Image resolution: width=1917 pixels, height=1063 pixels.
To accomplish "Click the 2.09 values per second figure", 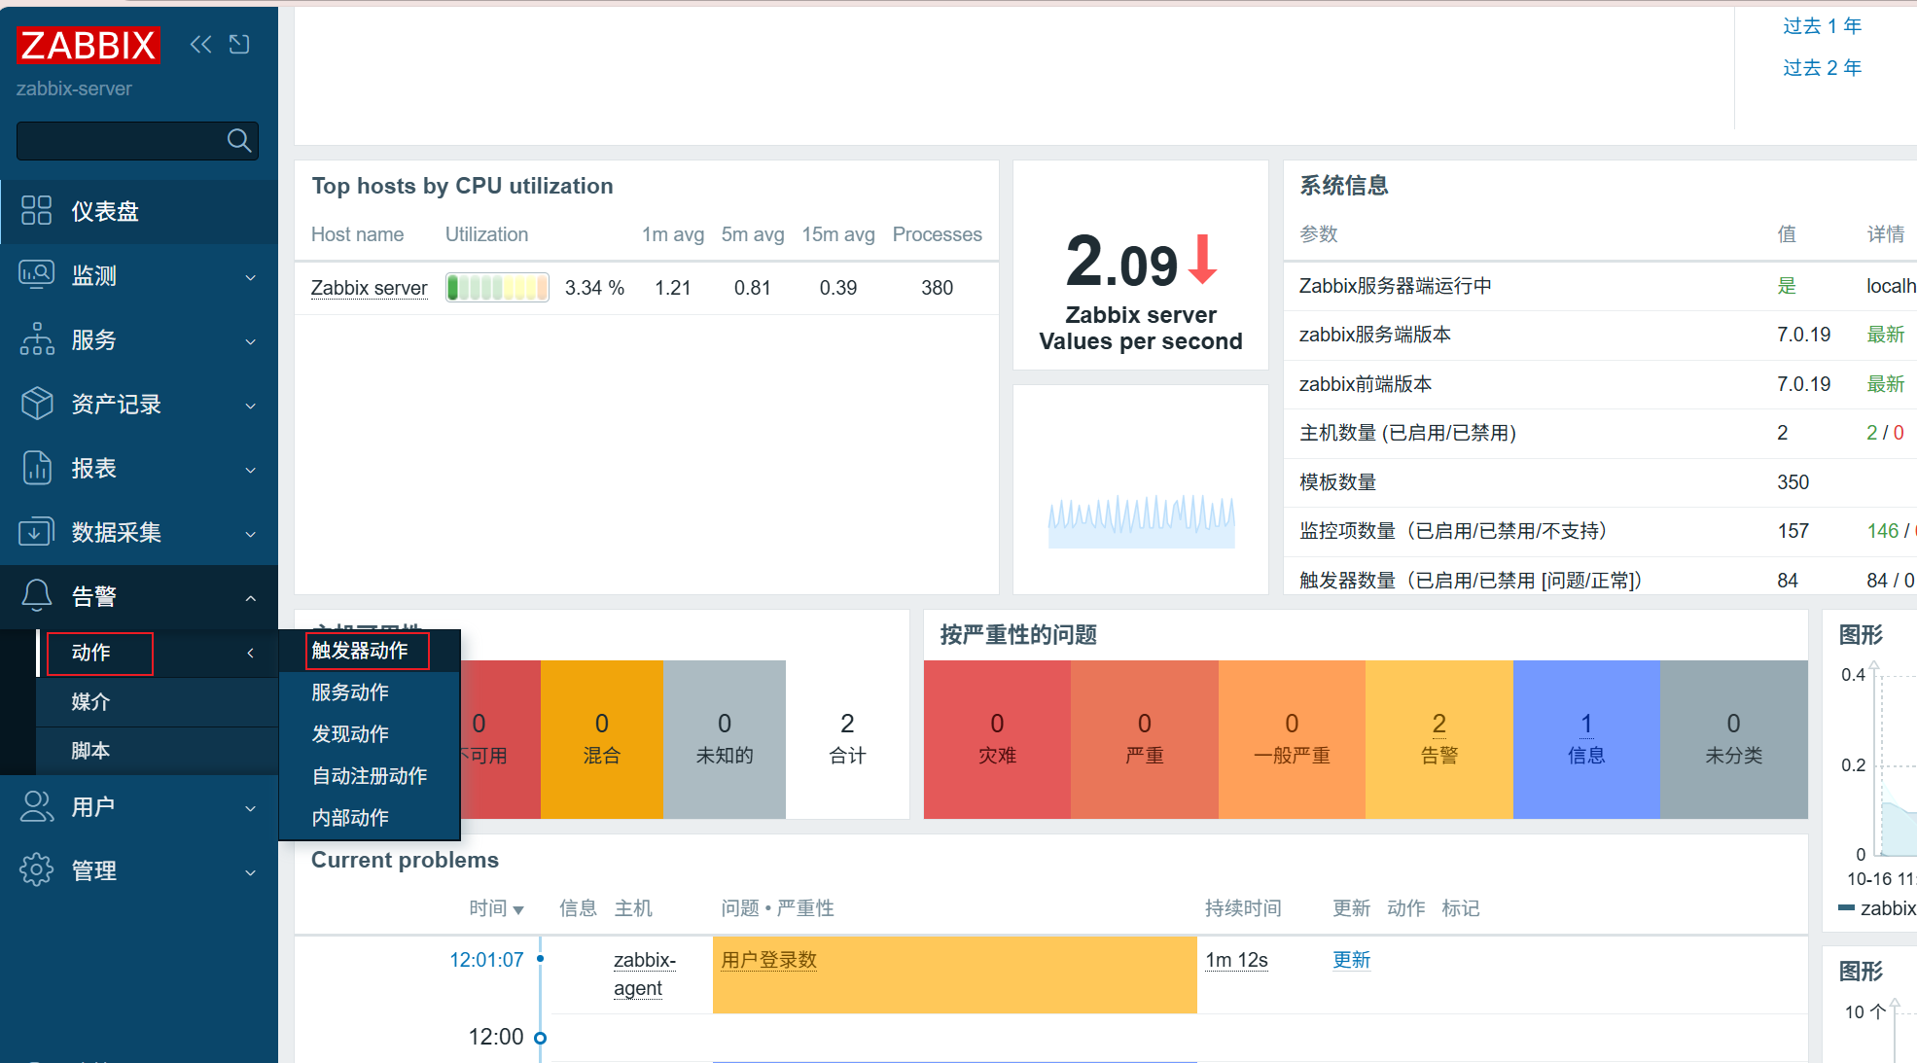I will tap(1121, 262).
